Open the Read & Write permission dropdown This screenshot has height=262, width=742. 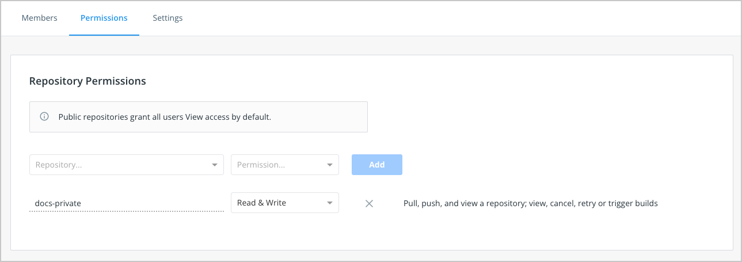pos(284,203)
